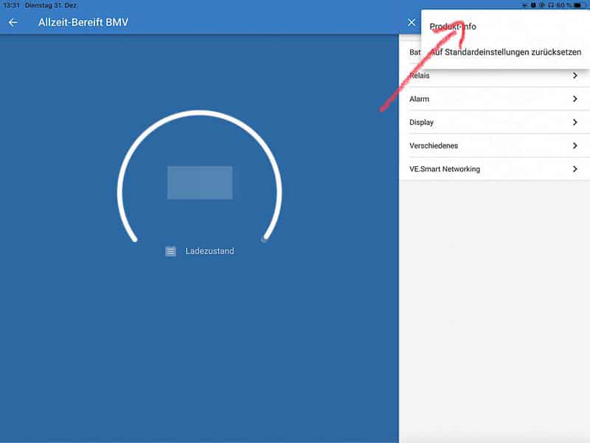Tap the clock time in status bar
590x443 pixels.
(x=11, y=5)
